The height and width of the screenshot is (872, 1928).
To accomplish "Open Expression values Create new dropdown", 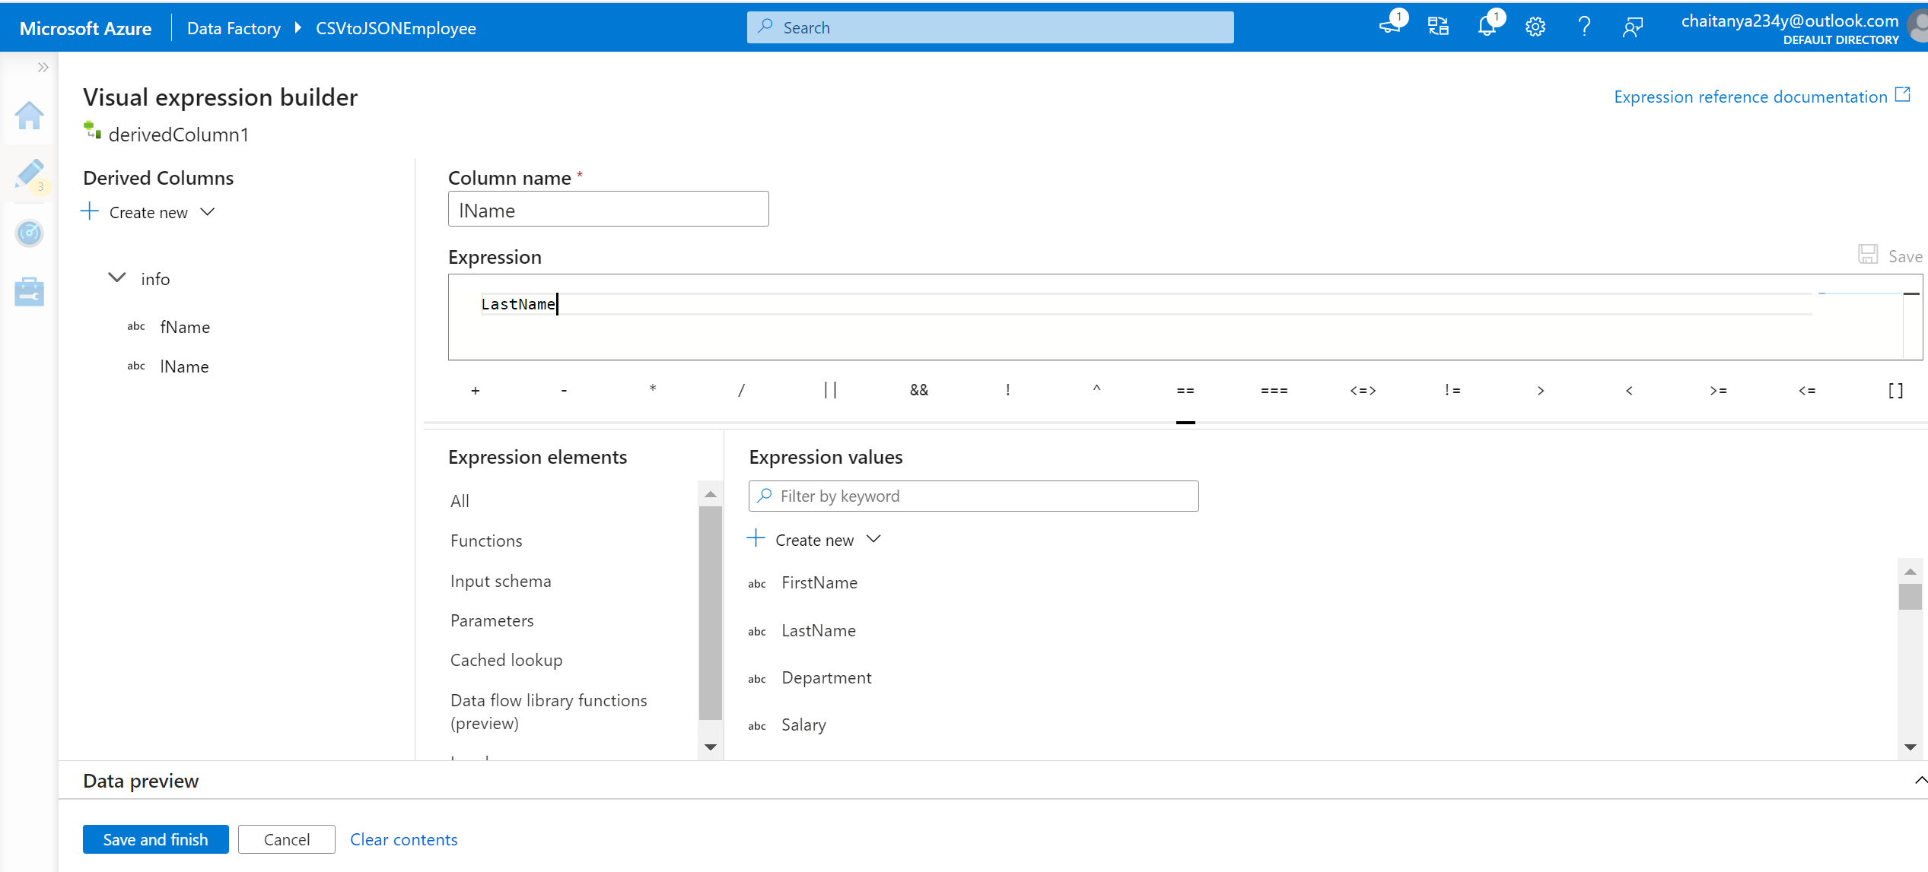I will [x=816, y=540].
